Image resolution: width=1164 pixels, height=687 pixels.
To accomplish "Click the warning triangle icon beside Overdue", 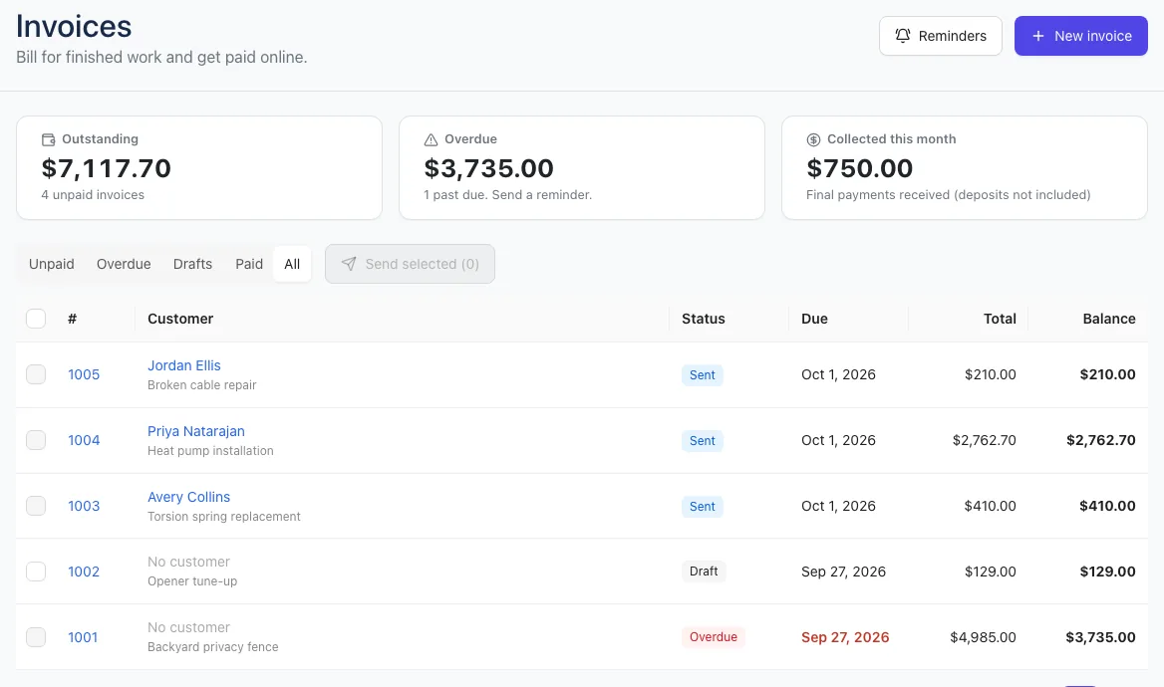I will [431, 139].
